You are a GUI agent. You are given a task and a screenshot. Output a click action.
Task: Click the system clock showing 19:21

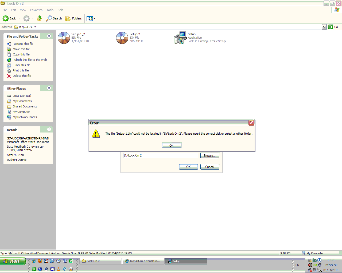point(331,260)
